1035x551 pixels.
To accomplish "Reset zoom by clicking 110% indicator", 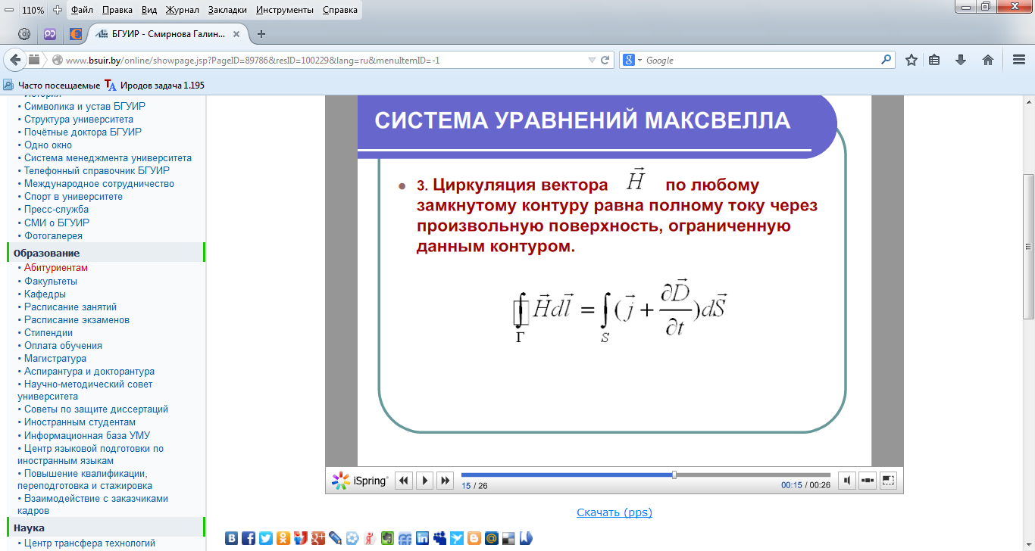I will pyautogui.click(x=33, y=10).
